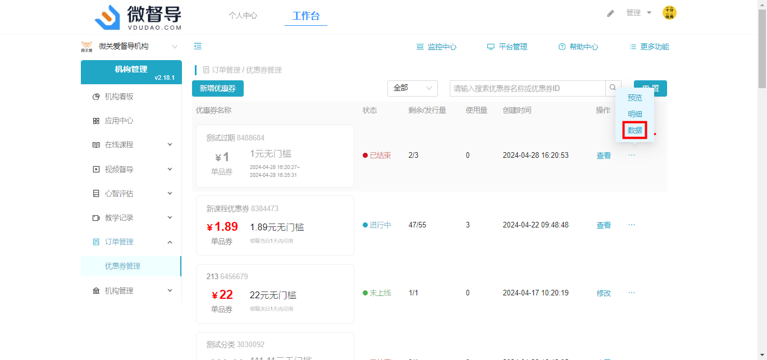Open 帮助中心 help center
767x360 pixels.
[578, 47]
